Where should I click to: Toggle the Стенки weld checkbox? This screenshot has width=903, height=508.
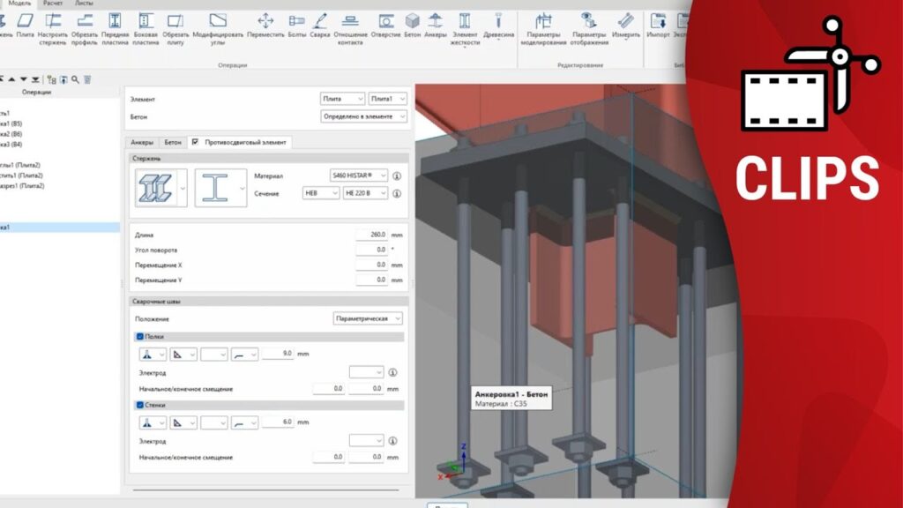(140, 405)
